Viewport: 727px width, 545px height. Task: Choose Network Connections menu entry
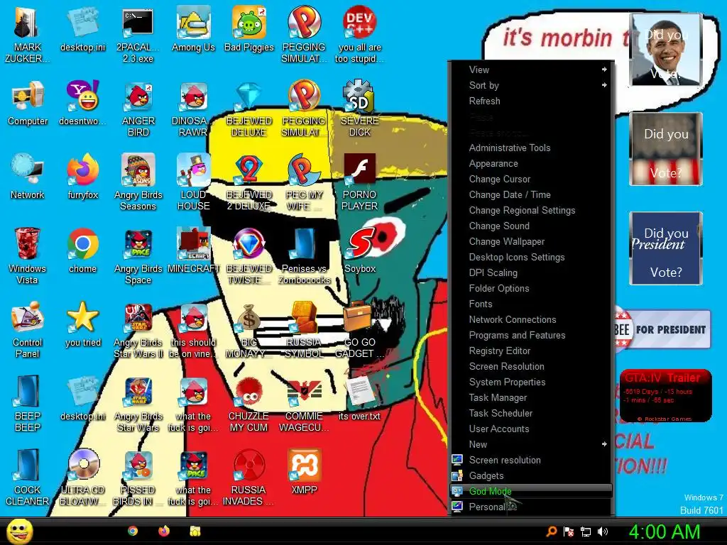[531, 319]
